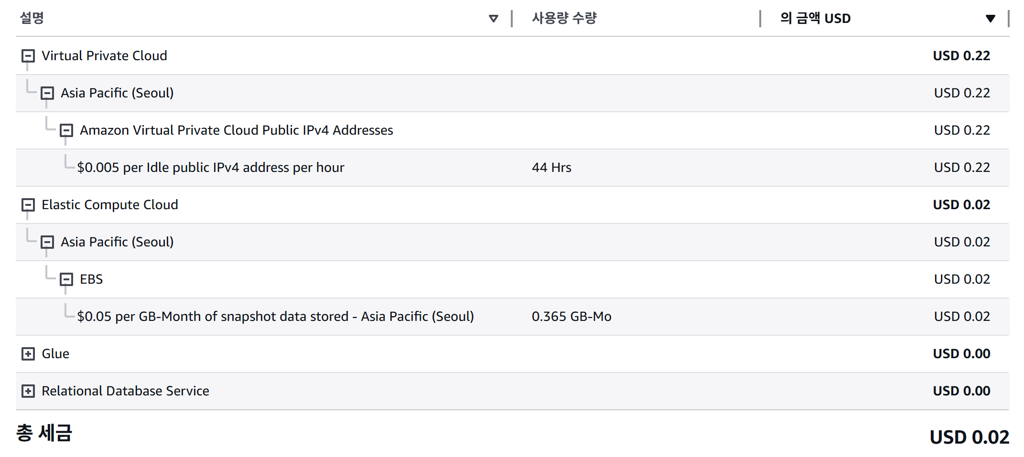Viewport: 1024px width, 457px height.
Task: Select Amazon Virtual Private Cloud Public IPv4 Addresses label
Action: (237, 130)
